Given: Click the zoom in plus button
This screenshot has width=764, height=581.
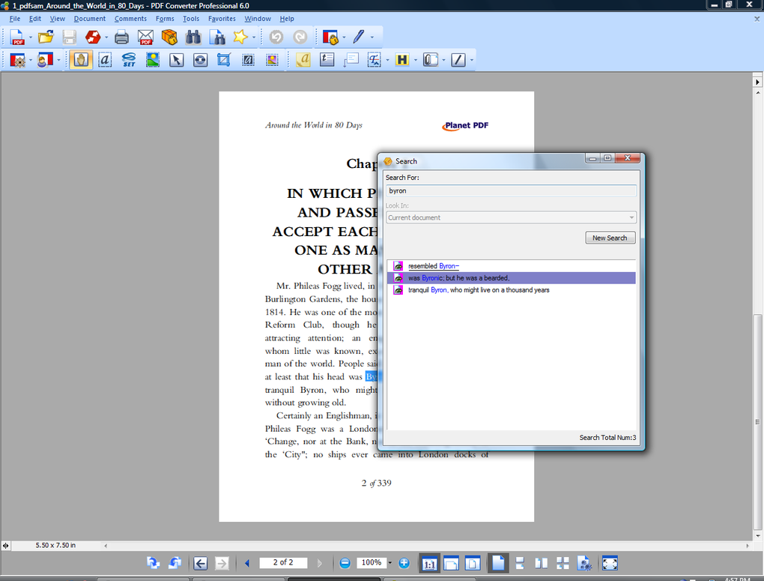Looking at the screenshot, I should tap(404, 563).
